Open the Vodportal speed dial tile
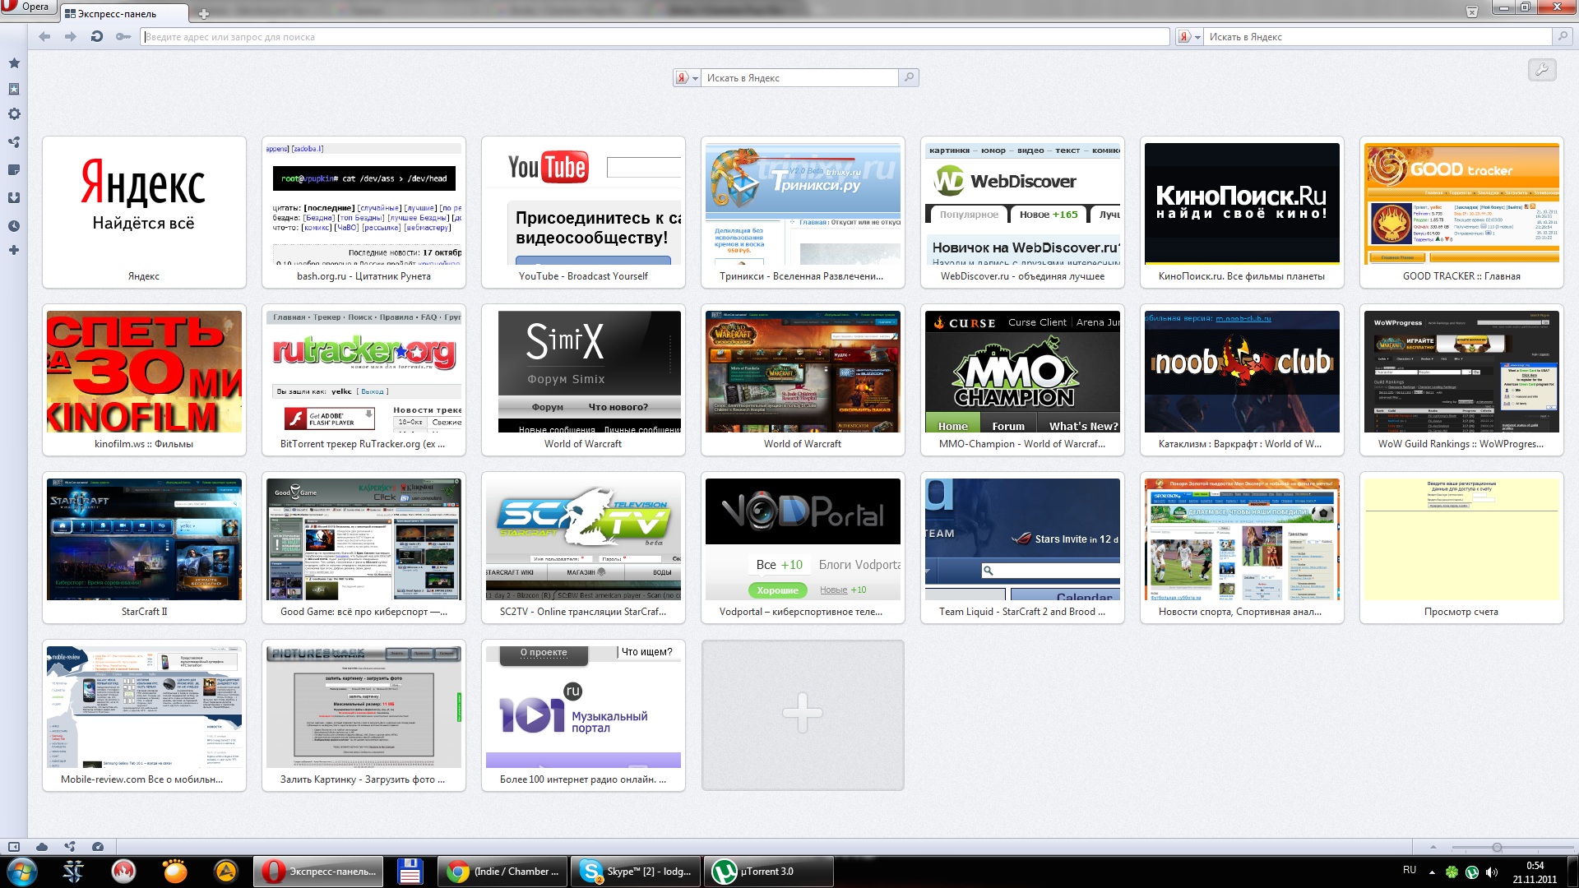The width and height of the screenshot is (1579, 888). pos(803,548)
